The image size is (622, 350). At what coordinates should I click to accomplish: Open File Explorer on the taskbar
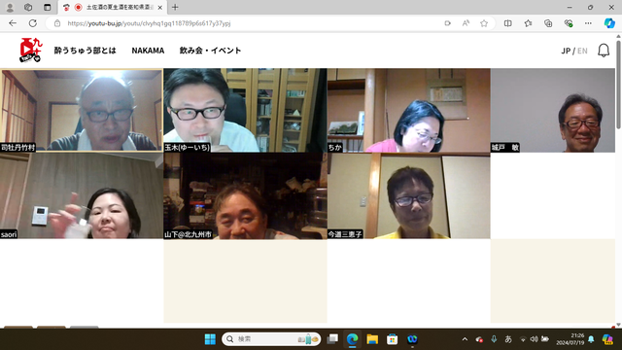pos(372,339)
